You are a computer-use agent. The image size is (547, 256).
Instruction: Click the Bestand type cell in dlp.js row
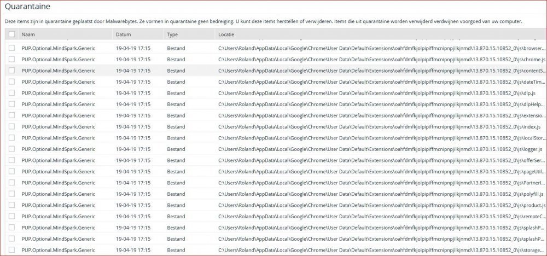176,93
